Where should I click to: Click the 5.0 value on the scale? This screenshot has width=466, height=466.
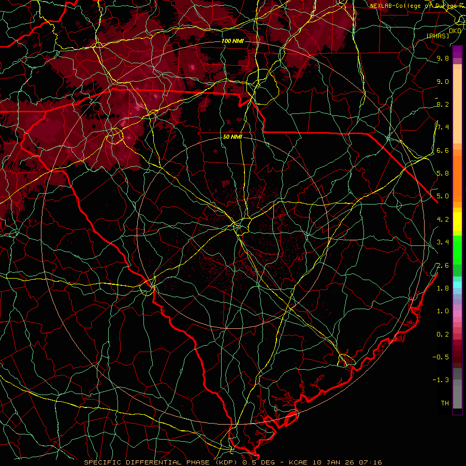pyautogui.click(x=443, y=196)
